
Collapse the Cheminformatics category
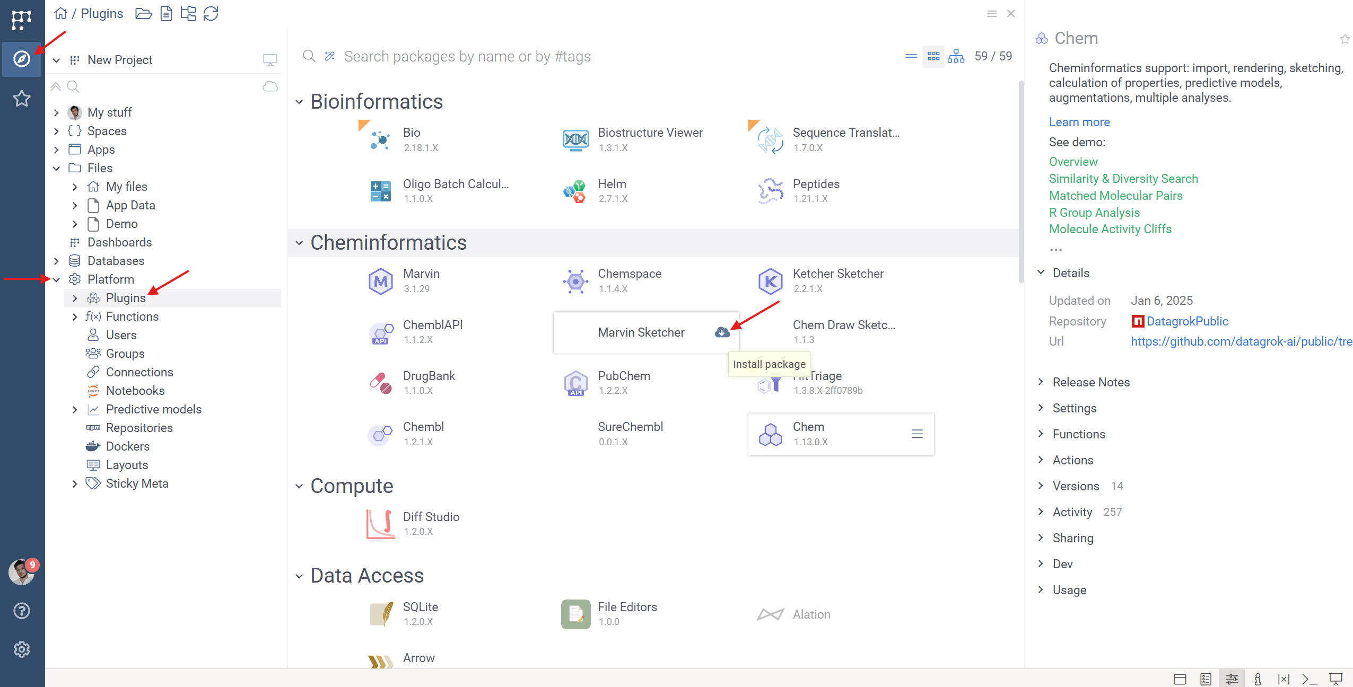(299, 243)
